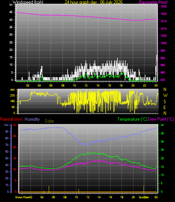
Task: Click the N compass letter below E
Action: tap(165, 113)
